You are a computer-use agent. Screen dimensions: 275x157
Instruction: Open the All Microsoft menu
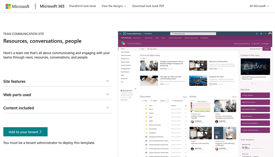tap(259, 6)
